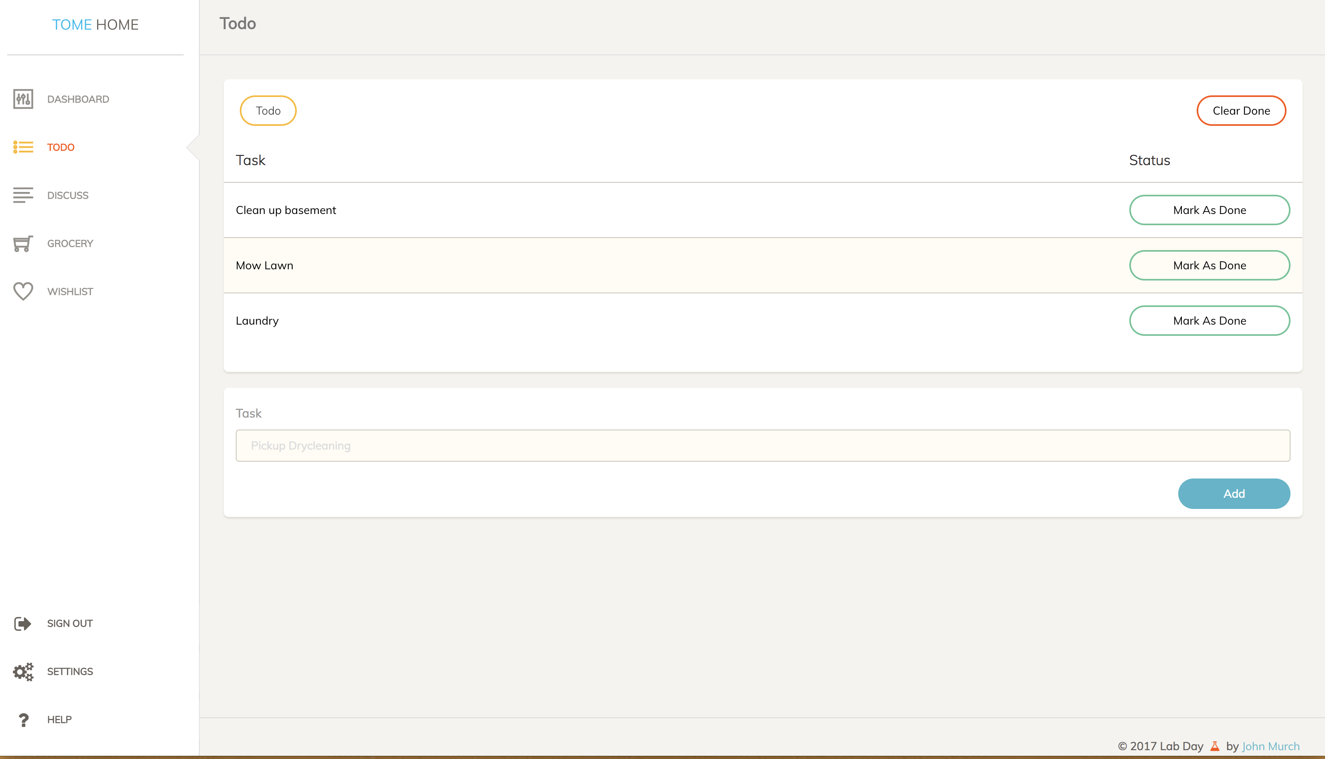Viewport: 1325px width, 759px height.
Task: Select the TODO menu item
Action: pyautogui.click(x=61, y=147)
